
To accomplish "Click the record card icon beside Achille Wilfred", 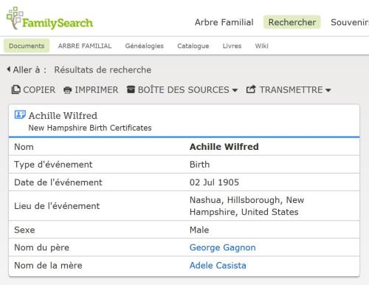I will [x=20, y=114].
